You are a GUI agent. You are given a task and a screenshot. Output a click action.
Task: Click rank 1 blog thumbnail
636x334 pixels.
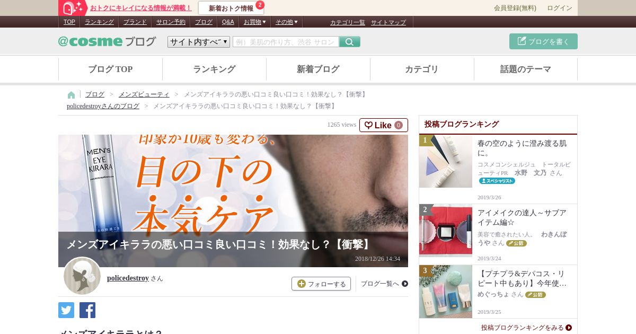pyautogui.click(x=446, y=161)
